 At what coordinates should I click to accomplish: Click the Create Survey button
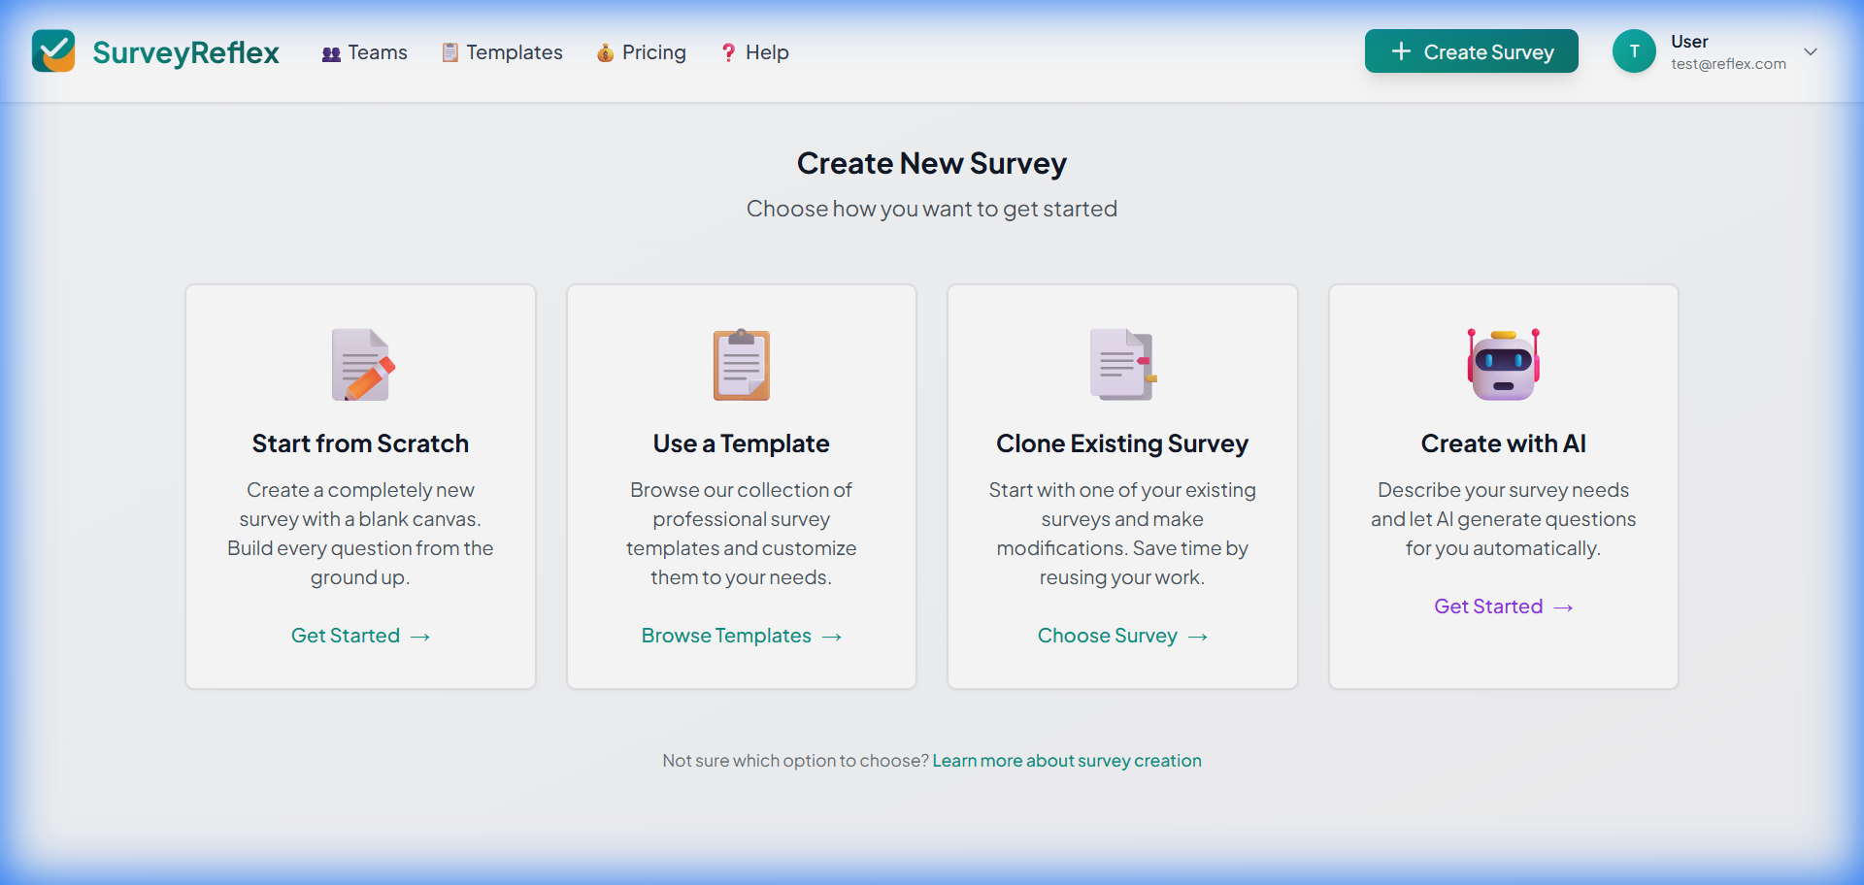1471,51
